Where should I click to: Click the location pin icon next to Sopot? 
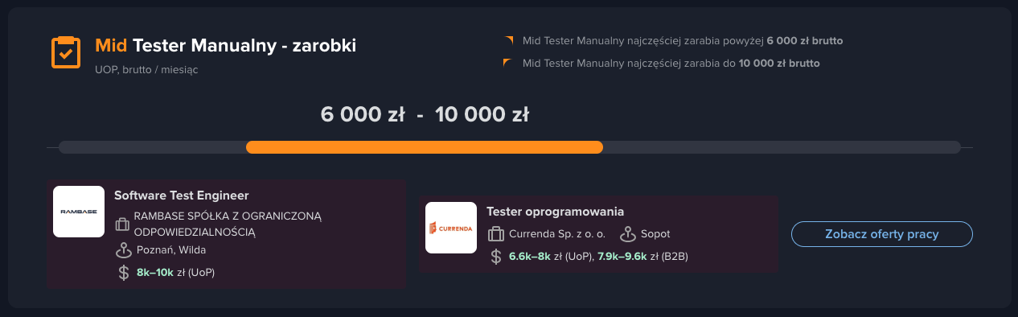(x=628, y=234)
